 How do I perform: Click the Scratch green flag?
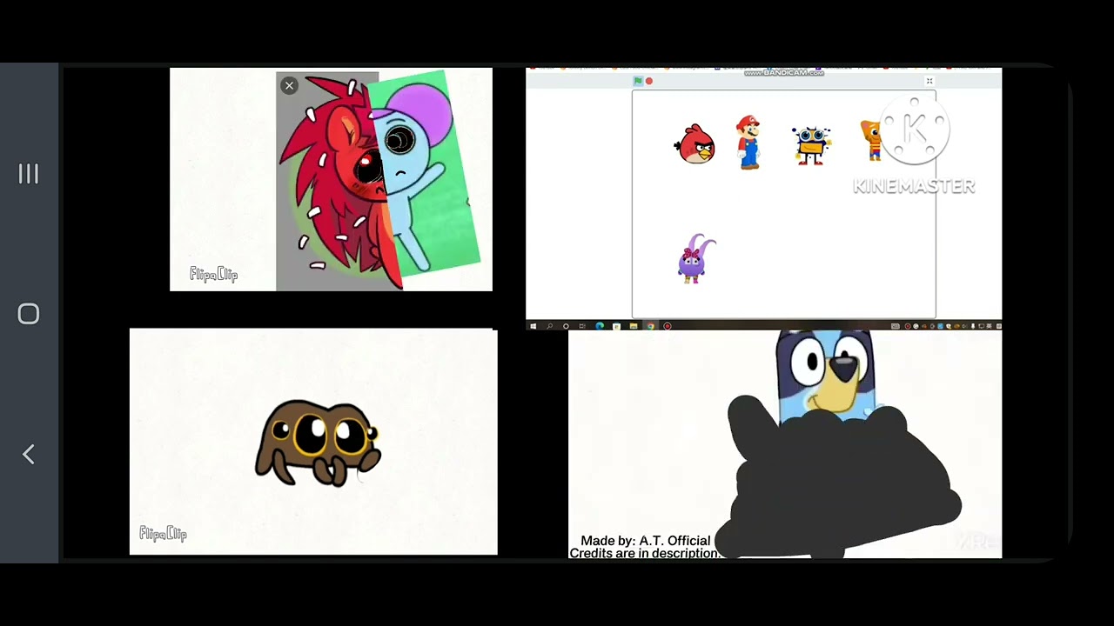638,81
